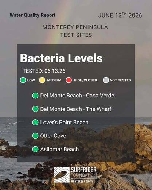Click the Monterey Peninsula Test Sites heading
This screenshot has height=190, width=152.
pos(75,31)
